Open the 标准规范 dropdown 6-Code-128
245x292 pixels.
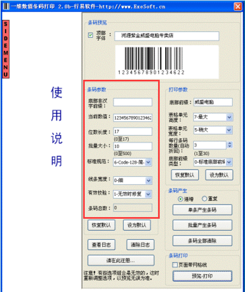[x=133, y=162]
